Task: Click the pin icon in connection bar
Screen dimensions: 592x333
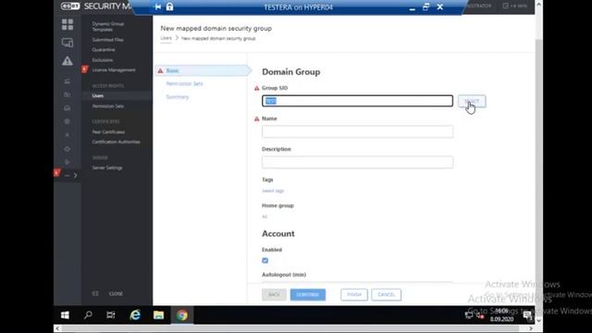Action: click(x=157, y=6)
